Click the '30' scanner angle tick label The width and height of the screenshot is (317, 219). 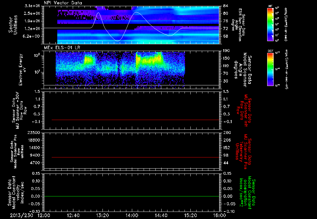226,81
